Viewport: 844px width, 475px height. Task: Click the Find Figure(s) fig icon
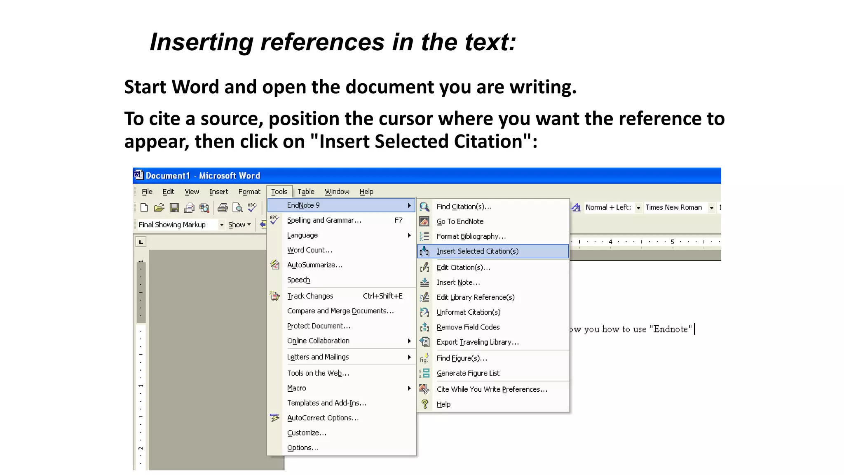(424, 358)
